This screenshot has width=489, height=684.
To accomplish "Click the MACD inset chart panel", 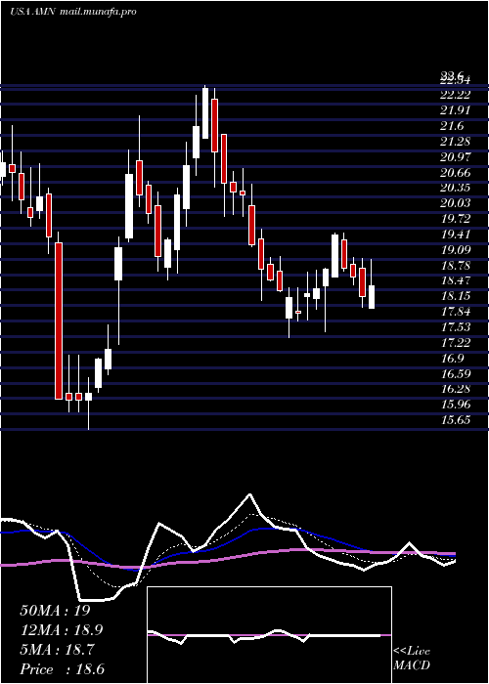I will pyautogui.click(x=269, y=635).
